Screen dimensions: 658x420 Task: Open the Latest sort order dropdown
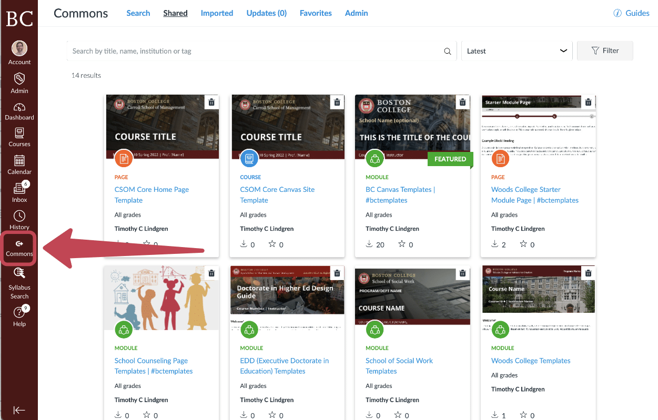(x=516, y=50)
